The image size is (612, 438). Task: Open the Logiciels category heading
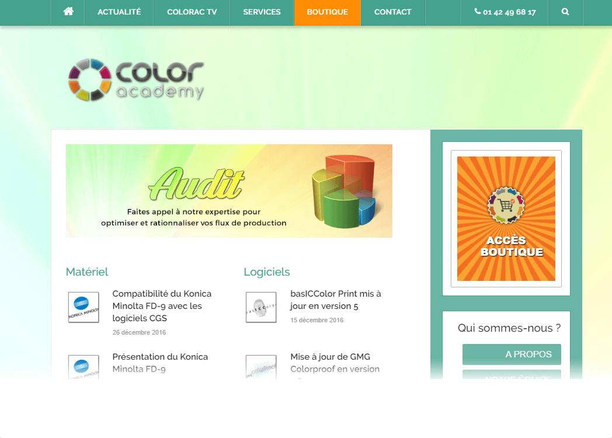(266, 272)
